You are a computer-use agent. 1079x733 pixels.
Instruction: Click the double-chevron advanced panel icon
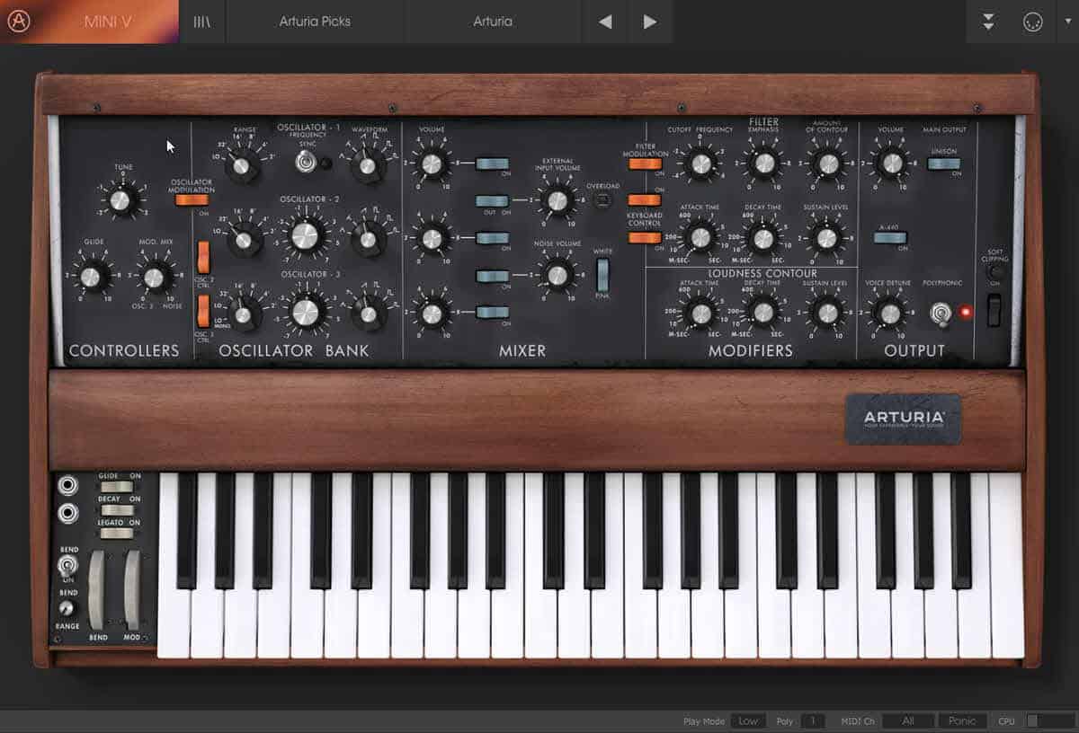tap(988, 22)
